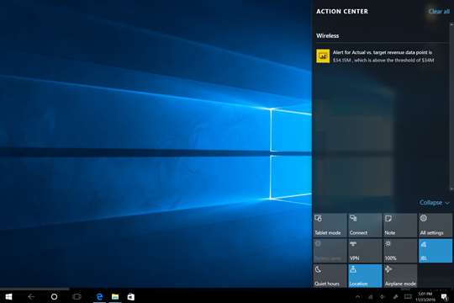This screenshot has height=303, width=454.
Task: Open Cortana circle on taskbar
Action: [x=54, y=296]
